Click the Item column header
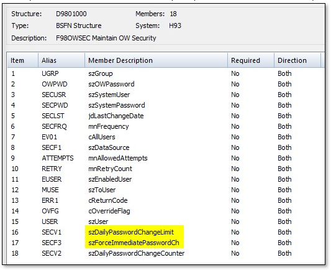The width and height of the screenshot is (331, 270). (x=22, y=60)
